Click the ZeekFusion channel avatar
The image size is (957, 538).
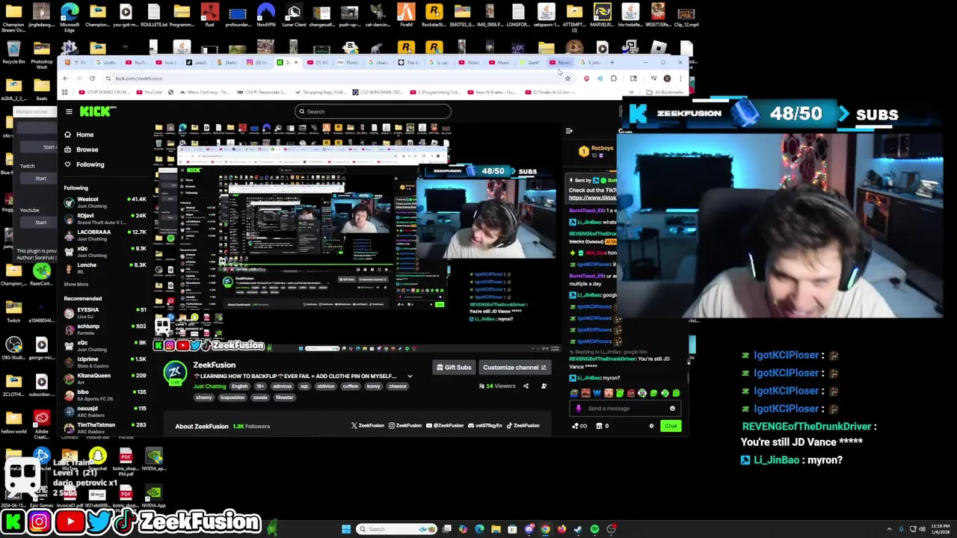(x=175, y=373)
